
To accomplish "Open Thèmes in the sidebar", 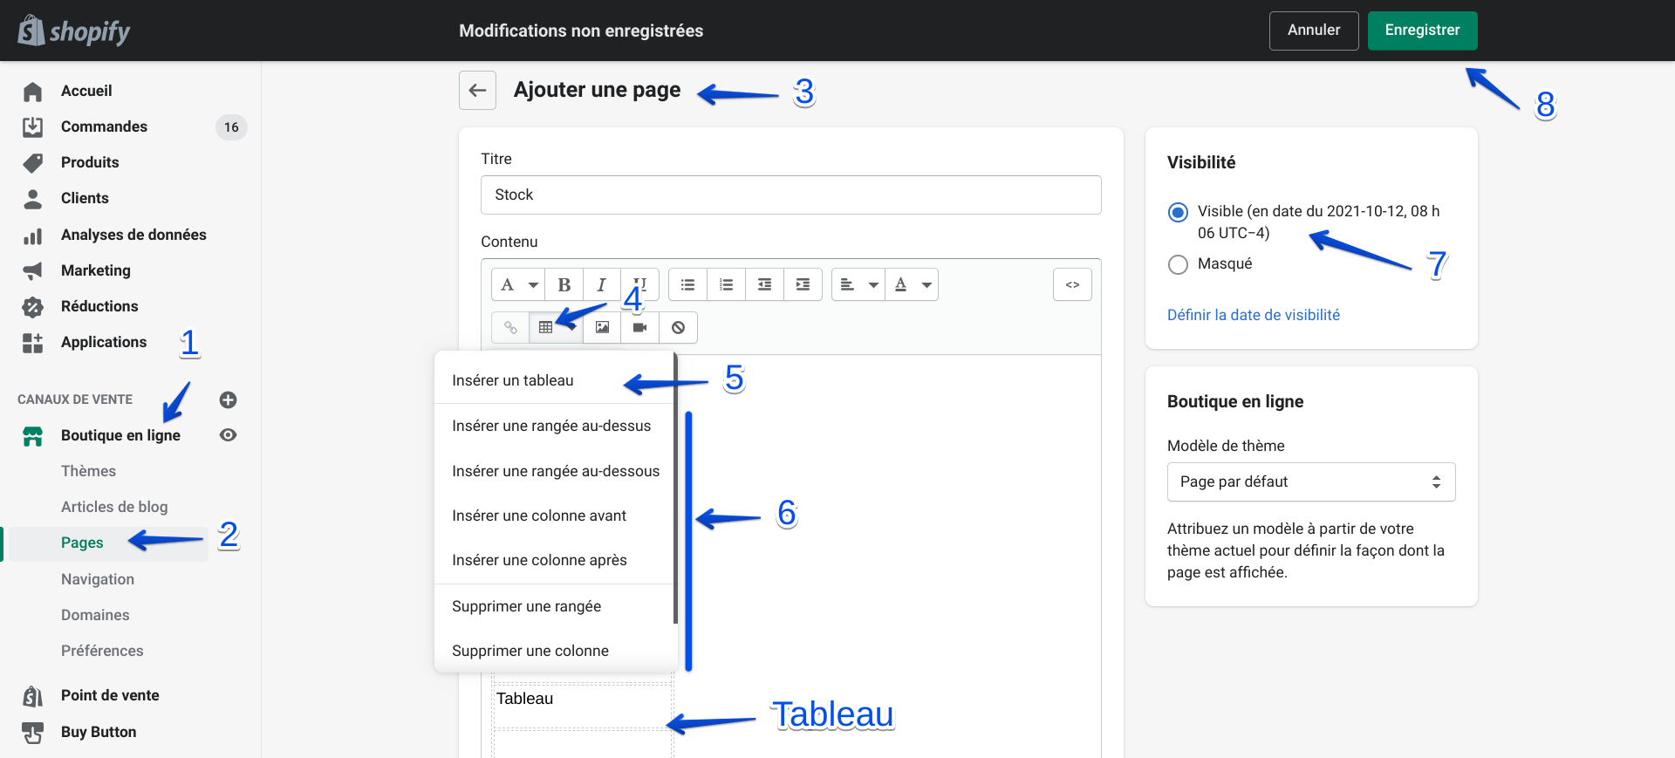I will tap(88, 471).
